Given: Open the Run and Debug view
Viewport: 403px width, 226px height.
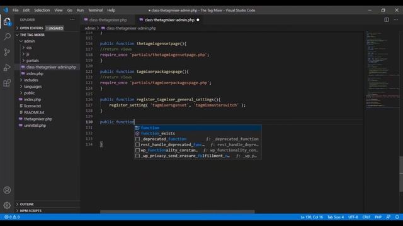Looking at the screenshot, I should coord(7,67).
